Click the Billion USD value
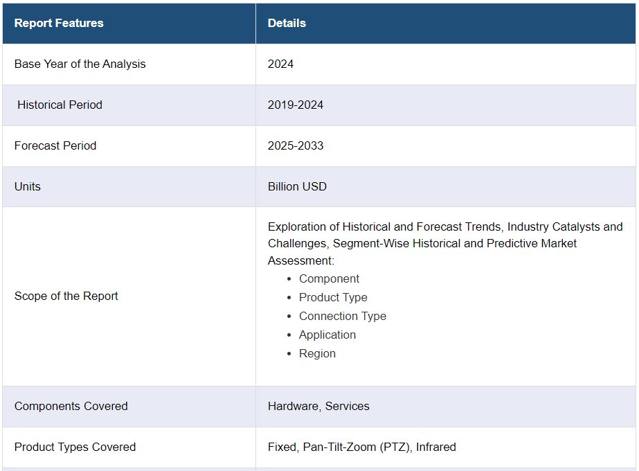 (297, 186)
